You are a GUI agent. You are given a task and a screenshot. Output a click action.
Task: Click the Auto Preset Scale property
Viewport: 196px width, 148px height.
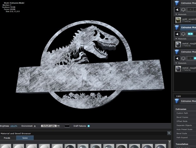(x=184, y=129)
